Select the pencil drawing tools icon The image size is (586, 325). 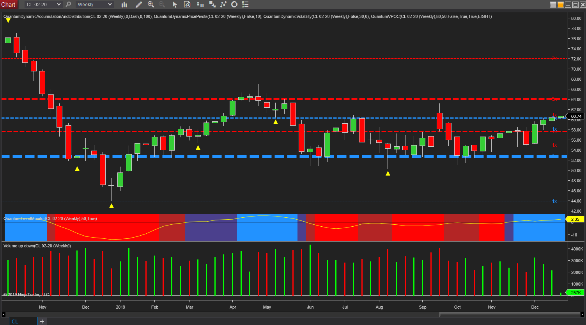[139, 5]
